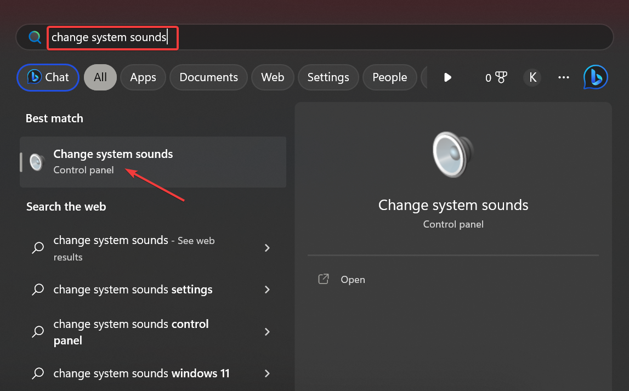Click magnifier icon beside 'change system sounds control panel'
629x391 pixels.
[x=38, y=332]
